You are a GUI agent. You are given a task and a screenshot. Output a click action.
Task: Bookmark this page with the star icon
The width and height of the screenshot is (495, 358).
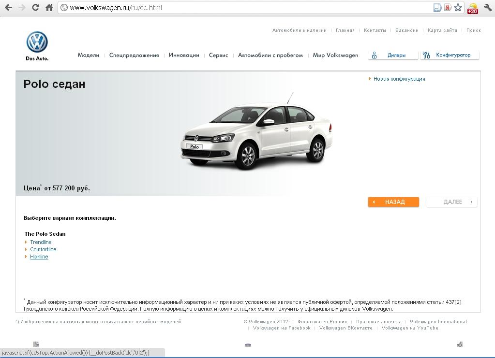[x=458, y=8]
